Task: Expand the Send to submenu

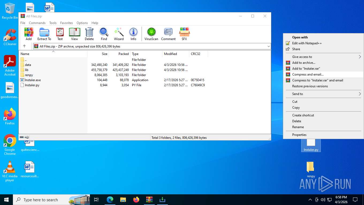Action: pos(323,94)
